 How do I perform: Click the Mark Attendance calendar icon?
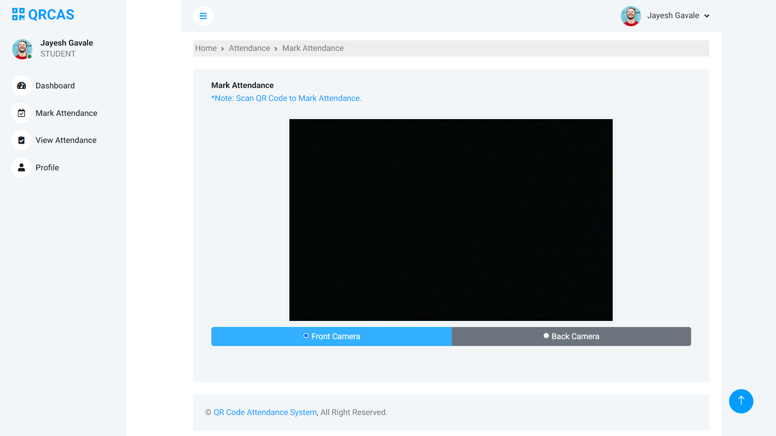21,113
